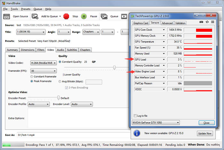The width and height of the screenshot is (224, 150).
Task: Switch to the Chapters tab
Action: coord(85,50)
